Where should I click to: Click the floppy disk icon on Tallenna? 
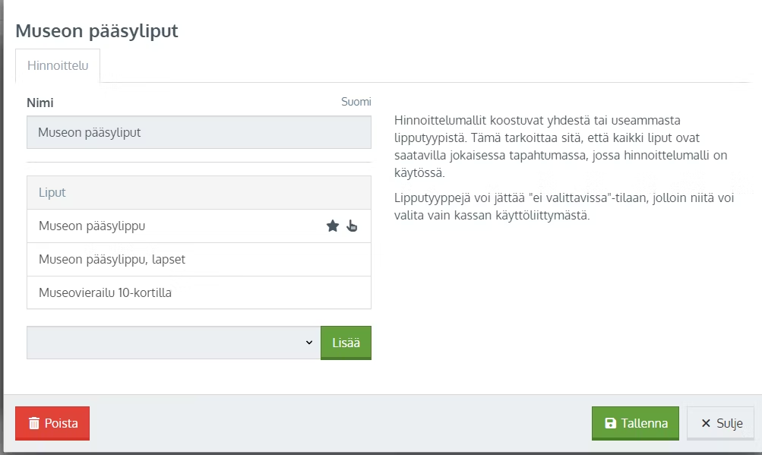[x=610, y=423]
